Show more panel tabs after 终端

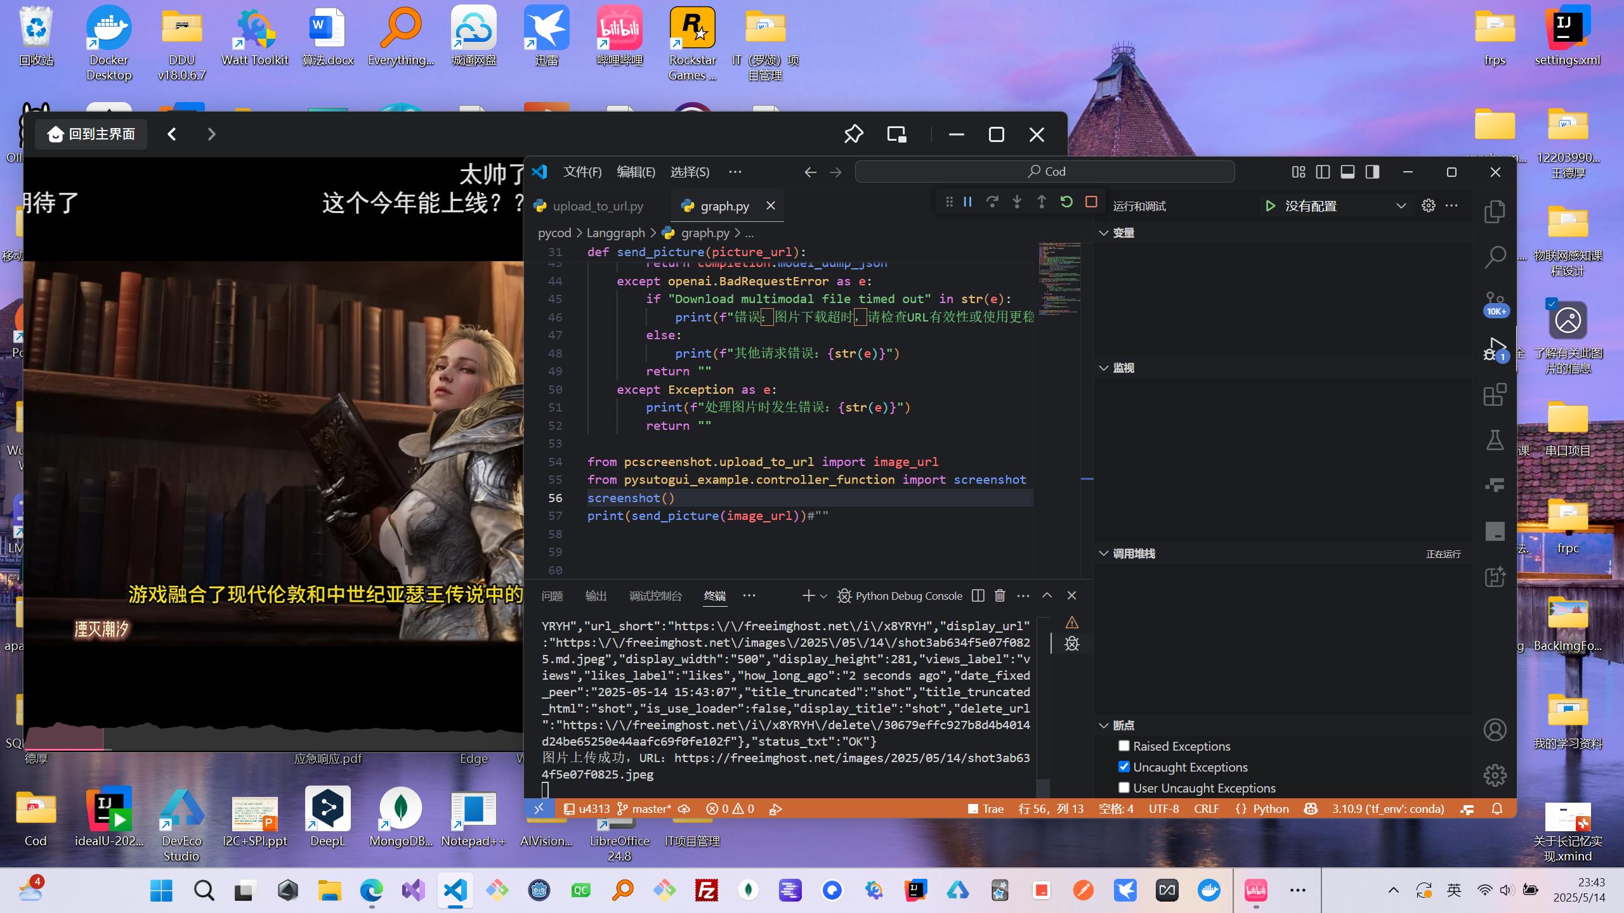click(x=749, y=595)
